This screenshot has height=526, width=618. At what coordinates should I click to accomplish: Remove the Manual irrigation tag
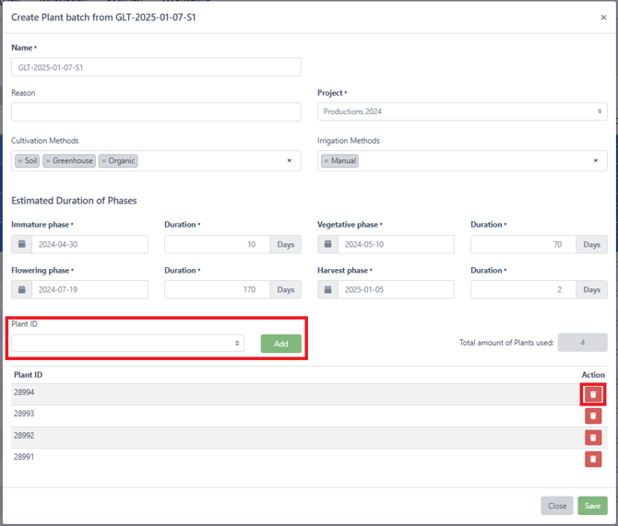point(326,161)
